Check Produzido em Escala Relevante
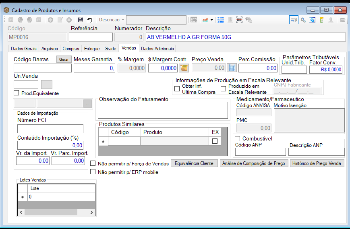The height and width of the screenshot is (229, 350). pos(223,89)
